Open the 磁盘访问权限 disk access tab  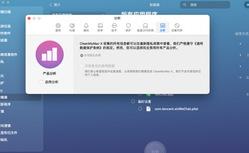pyautogui.click(x=145, y=28)
